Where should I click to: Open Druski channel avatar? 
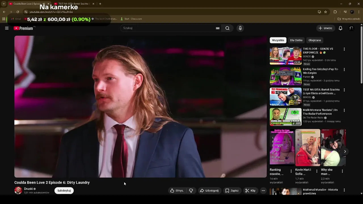[18, 190]
